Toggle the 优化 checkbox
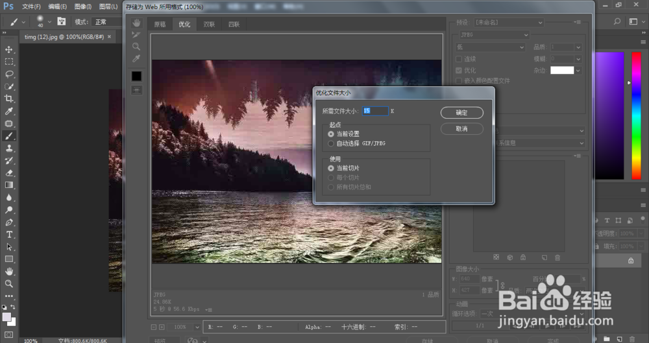The image size is (649, 343). tap(459, 70)
